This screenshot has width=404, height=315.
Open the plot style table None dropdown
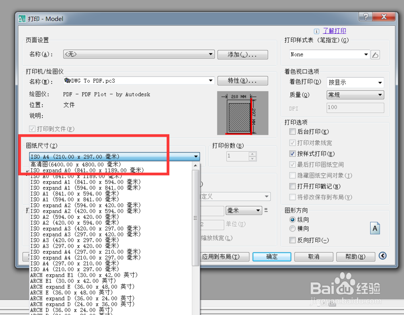click(x=330, y=54)
